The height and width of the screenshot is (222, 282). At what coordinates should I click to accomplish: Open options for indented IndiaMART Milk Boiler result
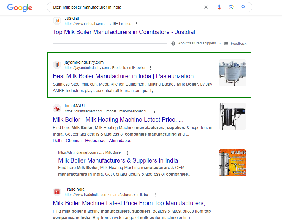(x=127, y=153)
